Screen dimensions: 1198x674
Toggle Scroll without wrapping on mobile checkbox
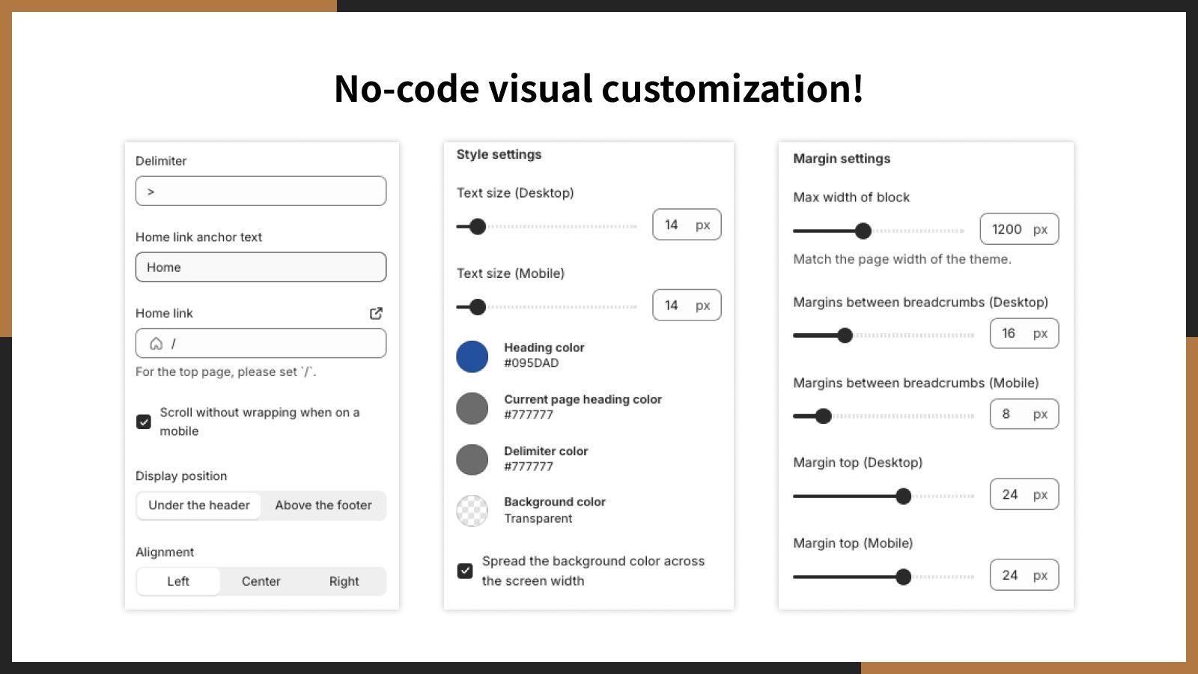144,422
